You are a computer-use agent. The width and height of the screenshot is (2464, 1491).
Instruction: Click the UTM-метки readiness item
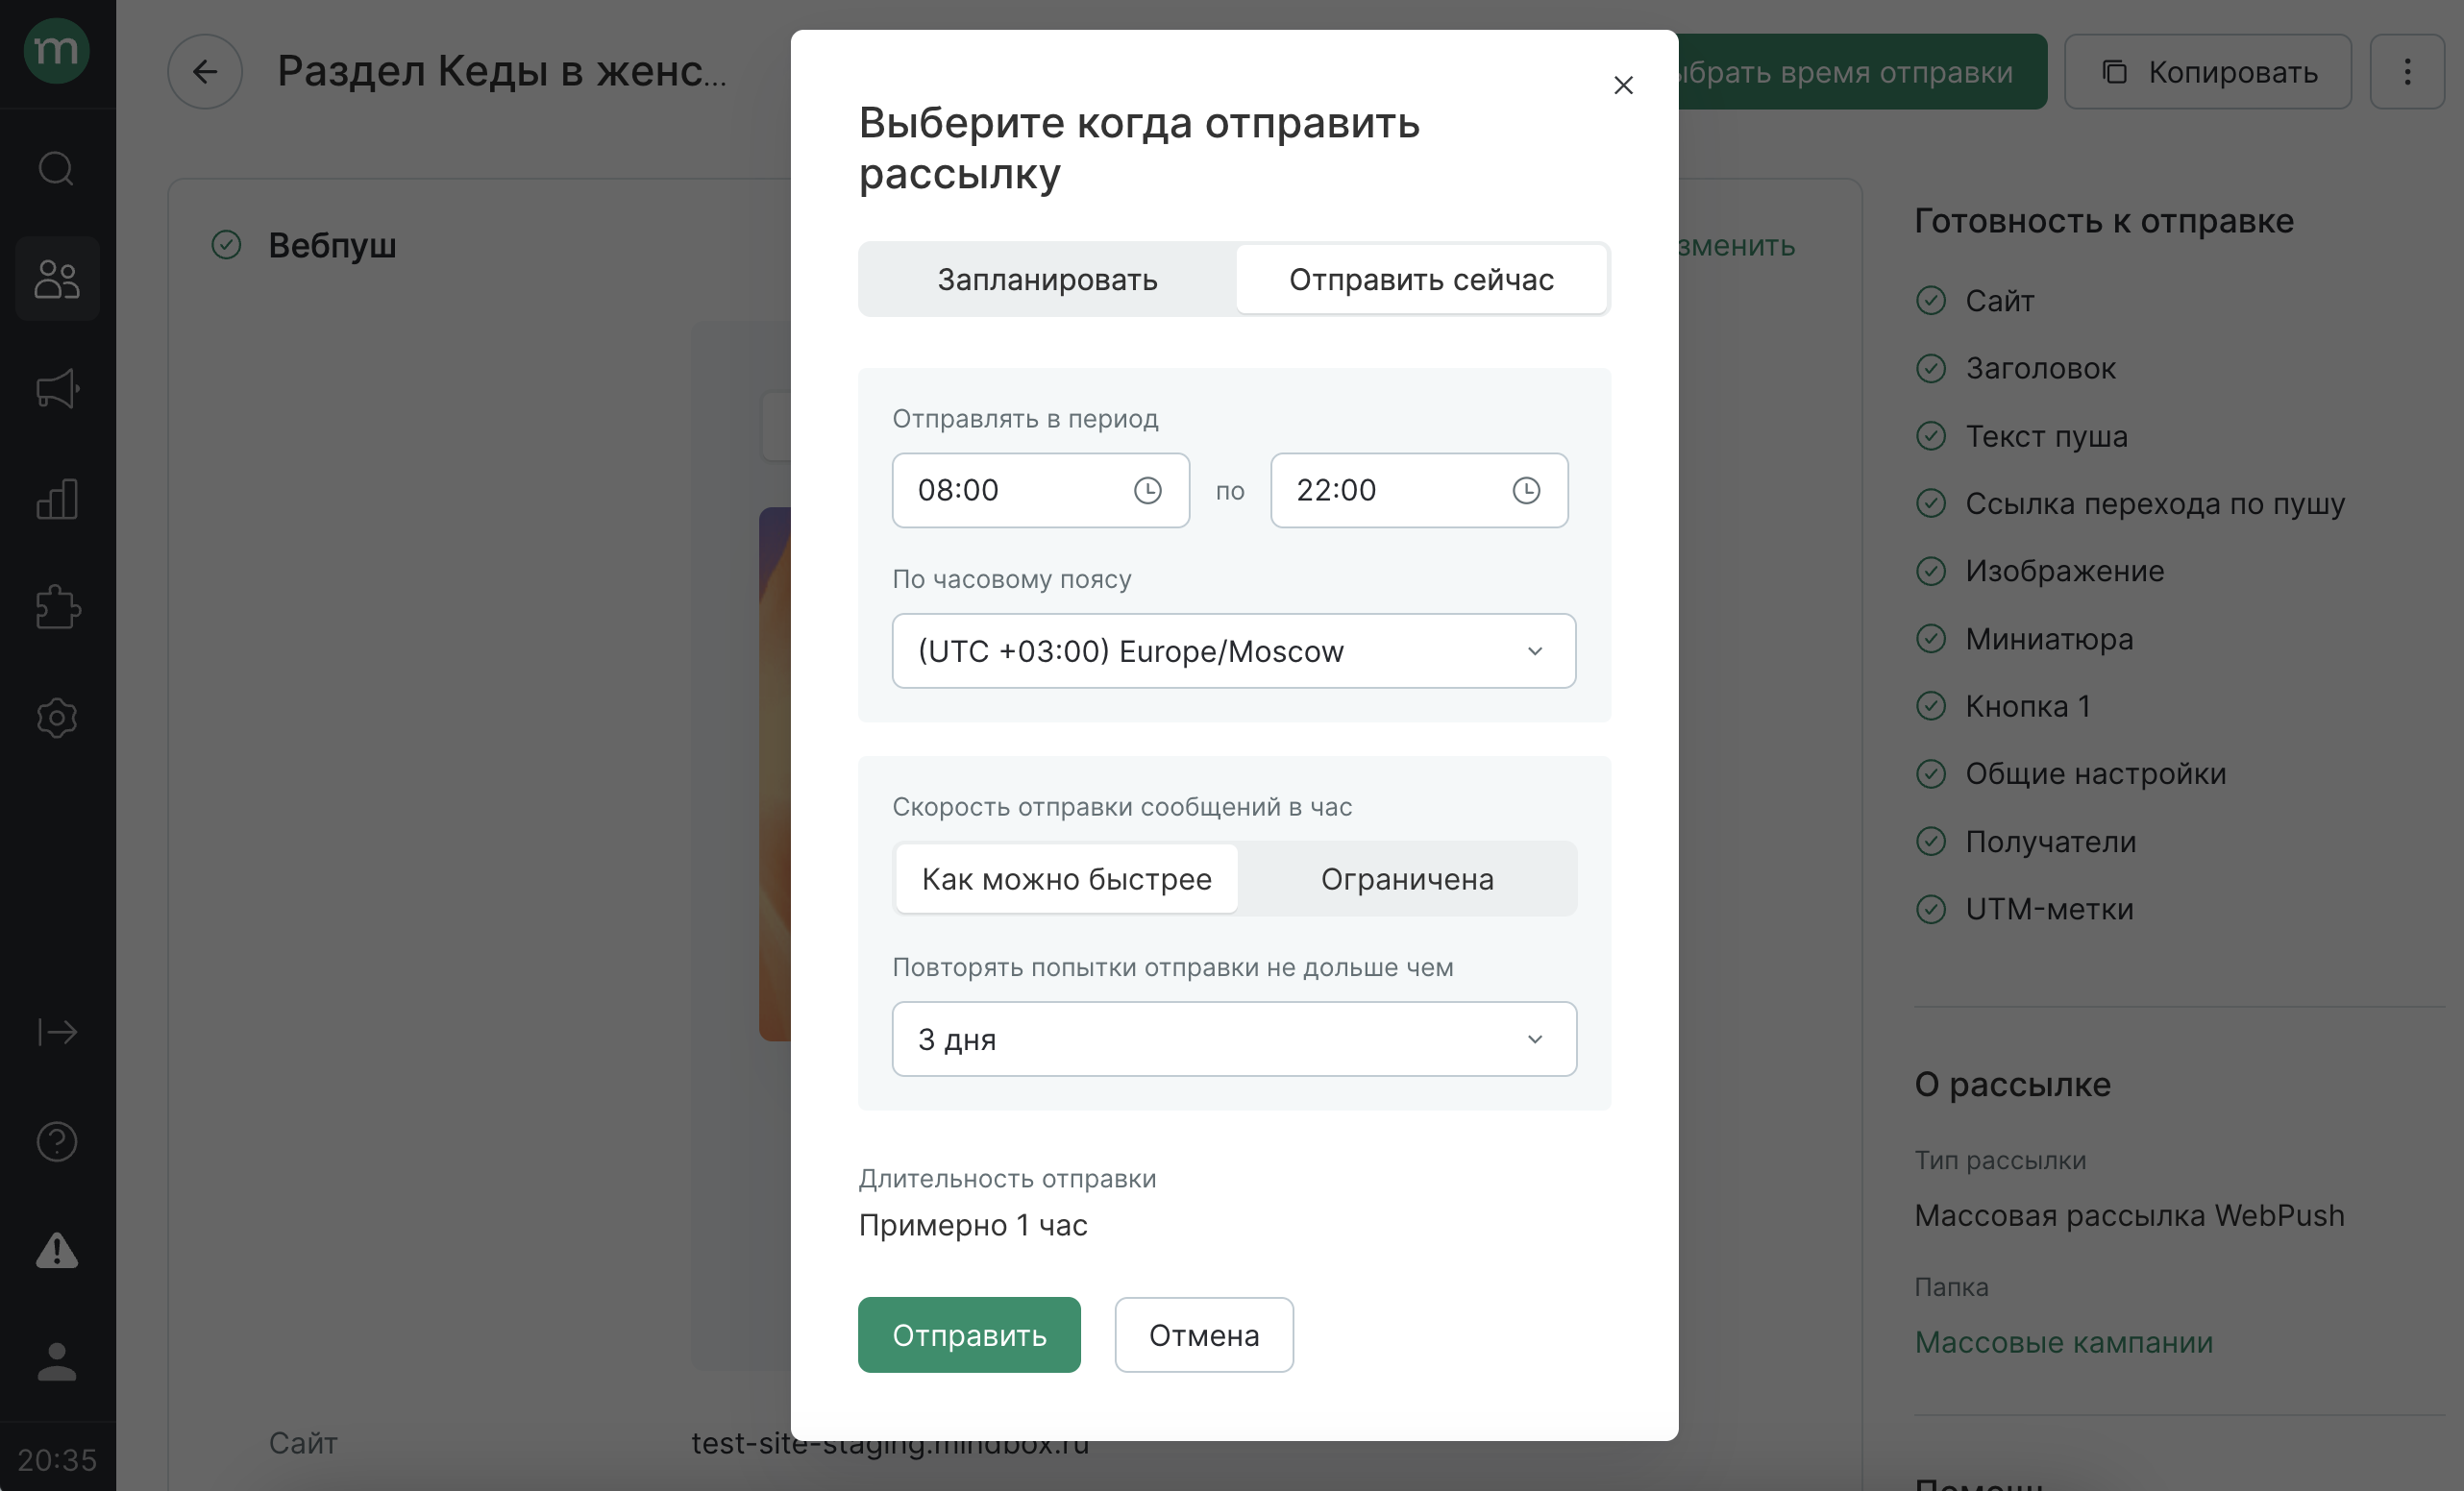coord(2049,909)
